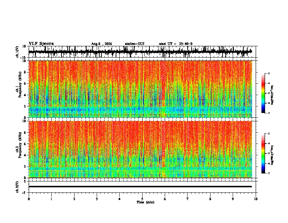
Task: Click the '2' kHz tick on ch.2 frequency axis
Action: point(25,167)
